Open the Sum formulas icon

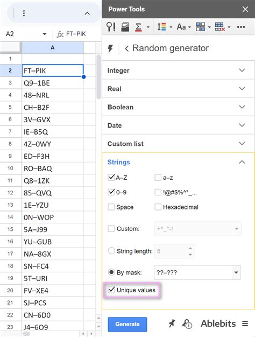tap(139, 27)
